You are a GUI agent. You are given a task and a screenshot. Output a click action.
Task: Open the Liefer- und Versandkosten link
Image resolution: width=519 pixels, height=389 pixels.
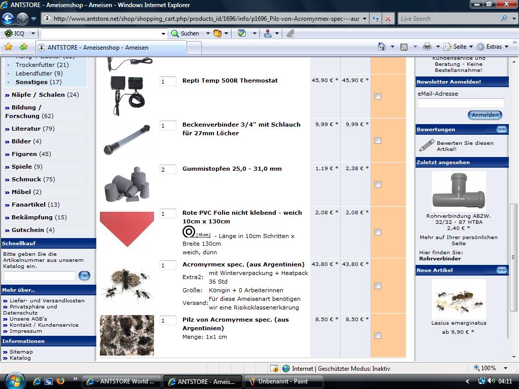click(x=47, y=300)
